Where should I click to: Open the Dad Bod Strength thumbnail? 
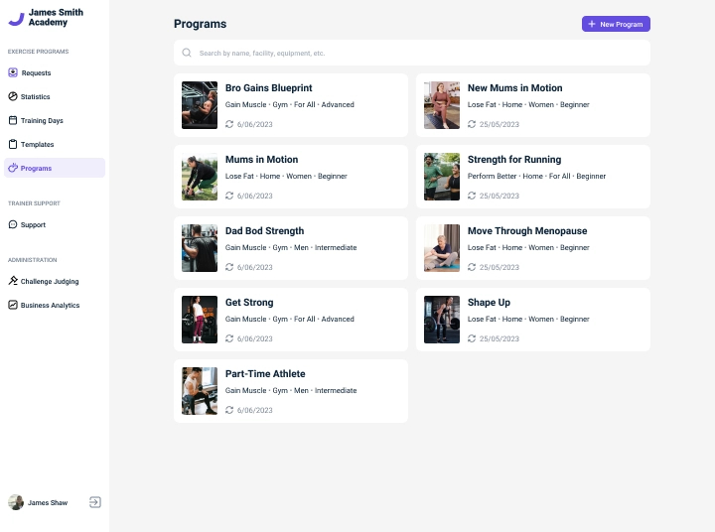(200, 248)
